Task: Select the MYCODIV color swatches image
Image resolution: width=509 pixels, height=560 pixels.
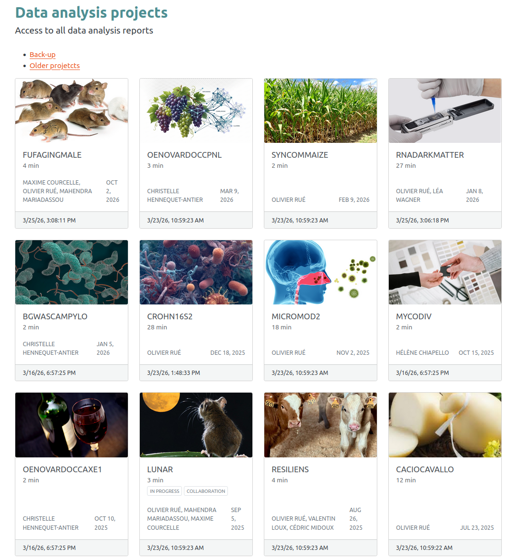Action: point(445,272)
